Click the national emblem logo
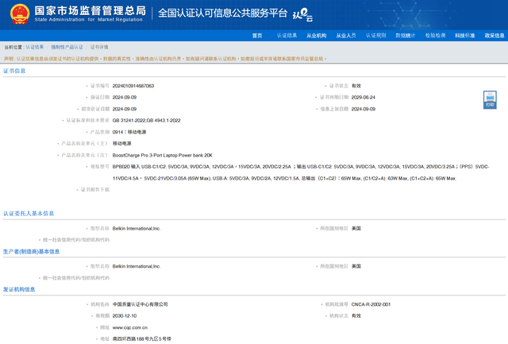Screen dimensions: 508x344 point(20,14)
